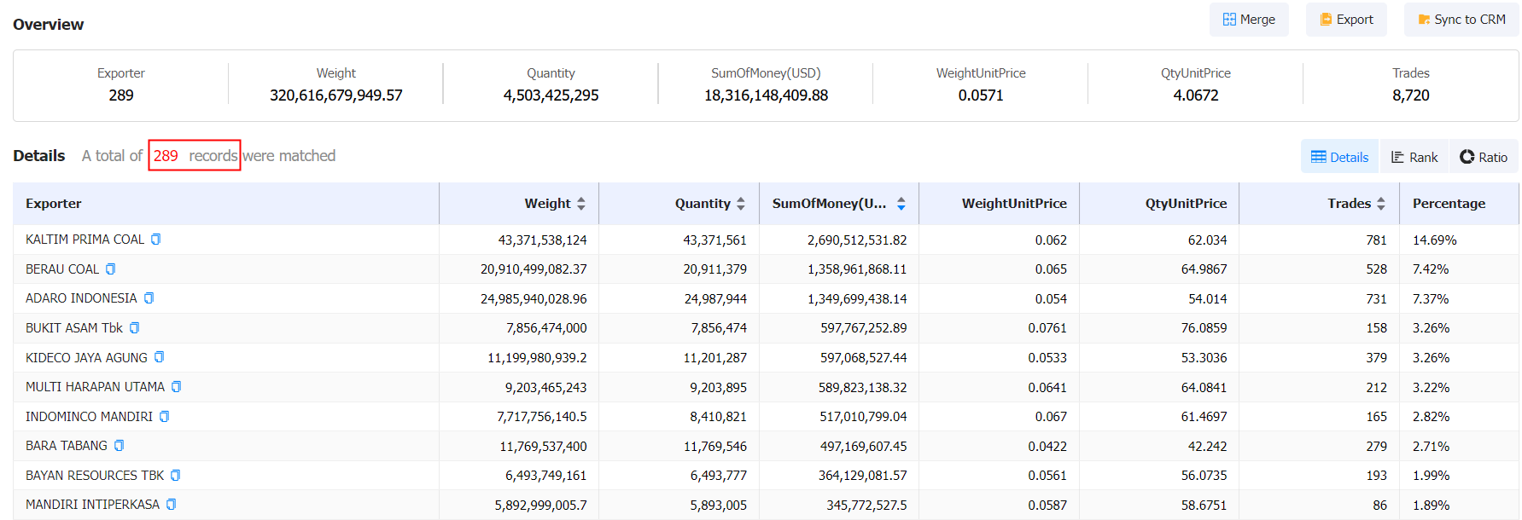
Task: Select overview WeightUnitPrice value 0.0571
Action: tap(981, 95)
